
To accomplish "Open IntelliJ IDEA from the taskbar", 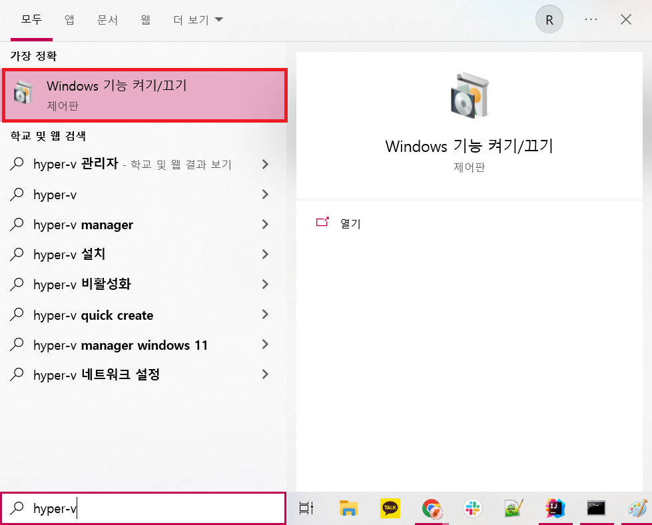I will pos(555,508).
